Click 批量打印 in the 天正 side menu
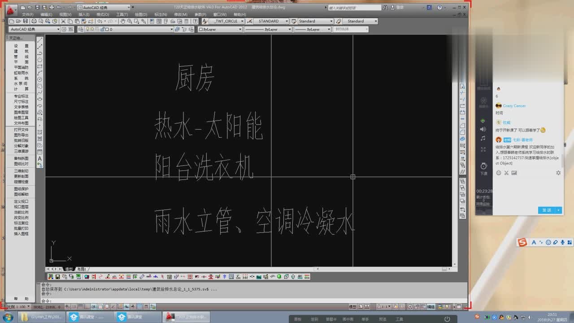Image resolution: width=574 pixels, height=323 pixels. tap(21, 228)
